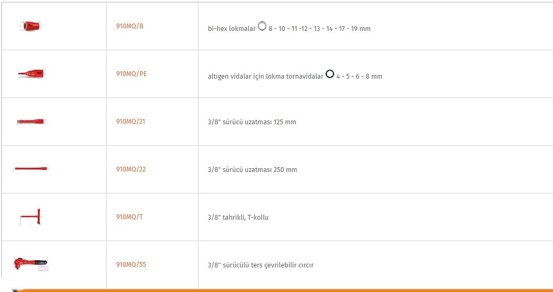
Task: Click the ters çevrilebilir cırcır description
Action: 260,265
